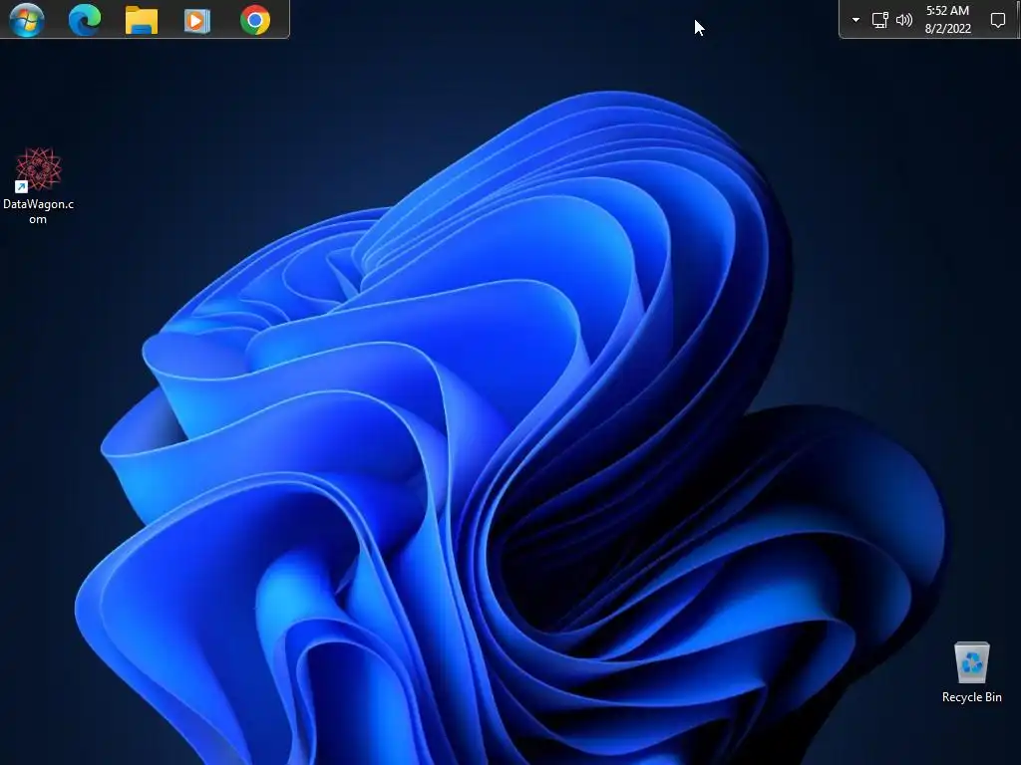Select the Recycle Bin desktop icon
Screen dimensions: 1021x765
(971, 672)
